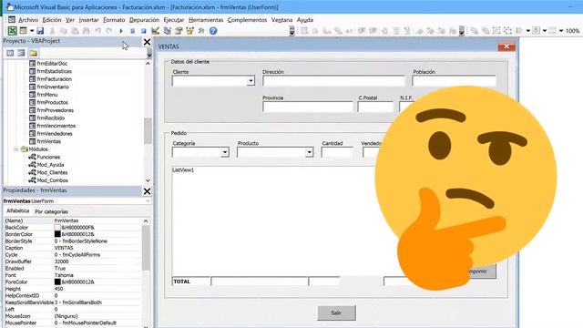Close the Proyecto - VBAProject panel
The image size is (583, 328).
(x=148, y=42)
